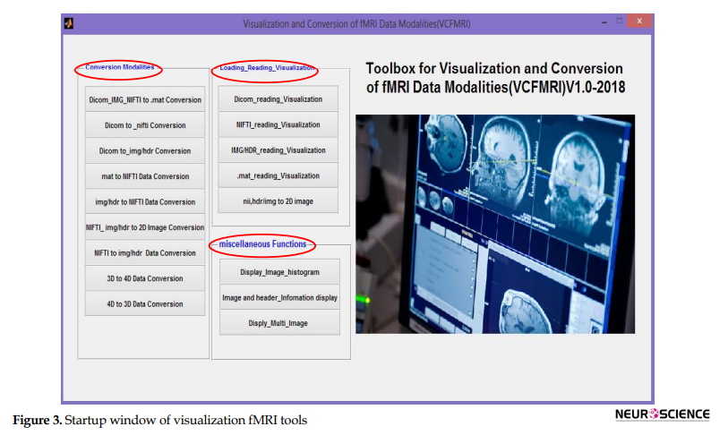The height and width of the screenshot is (435, 728).
Task: Click the Figure 3 caption text
Action: pos(159,420)
